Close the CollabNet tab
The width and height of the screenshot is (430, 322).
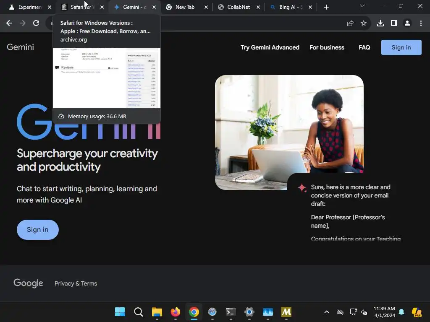(258, 7)
